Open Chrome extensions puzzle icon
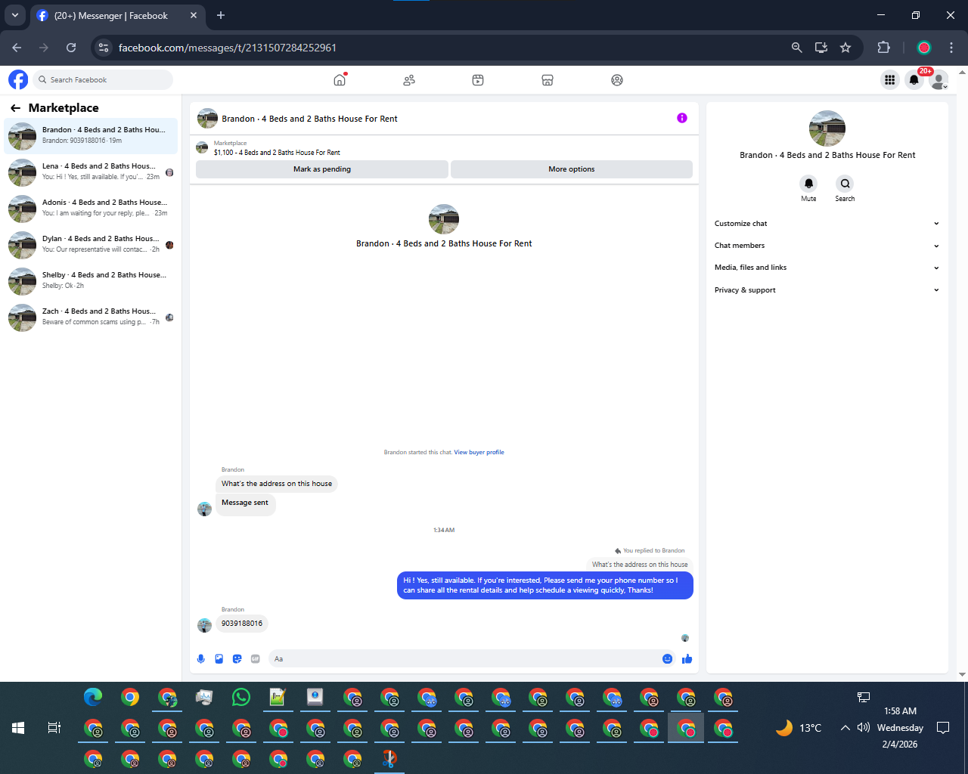This screenshot has height=774, width=968. [883, 48]
